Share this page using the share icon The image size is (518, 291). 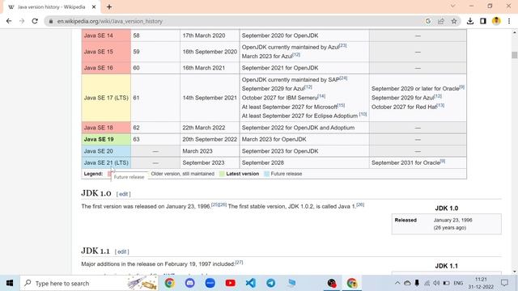[440, 21]
